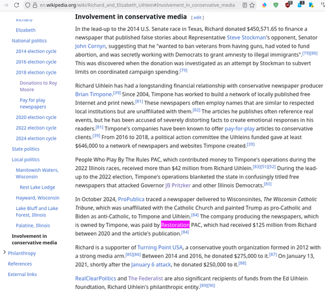Click the 'Involvement in conservative media' heading
The image size is (325, 296).
click(131, 17)
